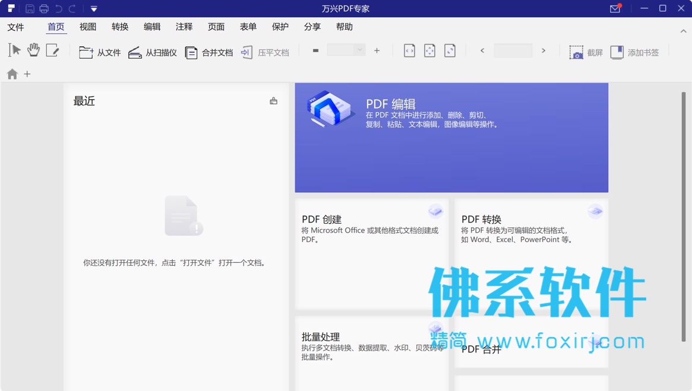Click the fit page icon
This screenshot has height=391, width=692.
pyautogui.click(x=429, y=50)
